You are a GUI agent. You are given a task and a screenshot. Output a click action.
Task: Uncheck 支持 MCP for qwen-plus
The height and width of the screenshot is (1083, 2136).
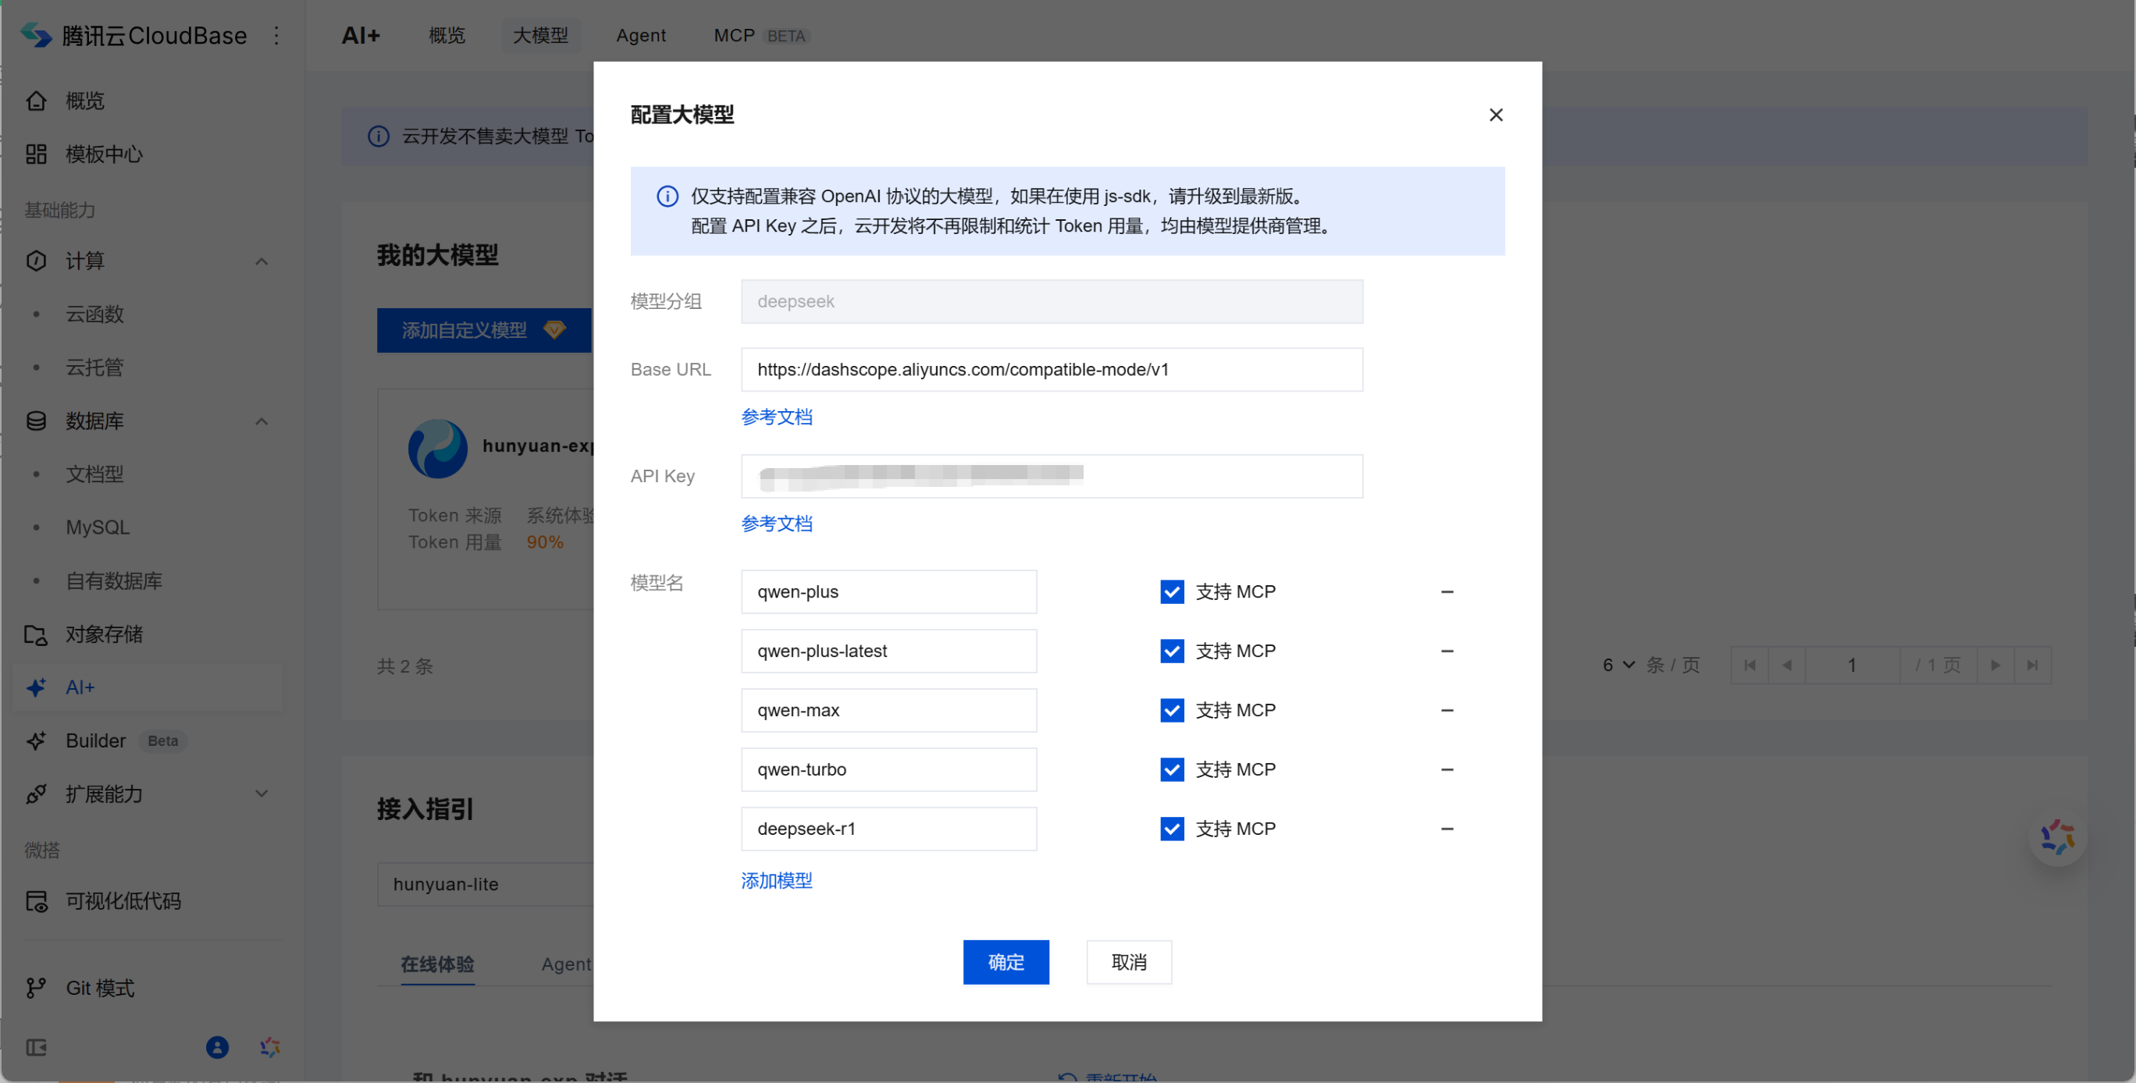(1172, 592)
